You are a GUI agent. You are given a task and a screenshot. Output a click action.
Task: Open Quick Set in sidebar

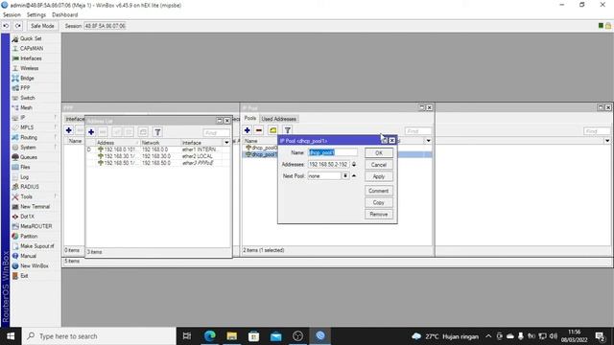point(31,38)
